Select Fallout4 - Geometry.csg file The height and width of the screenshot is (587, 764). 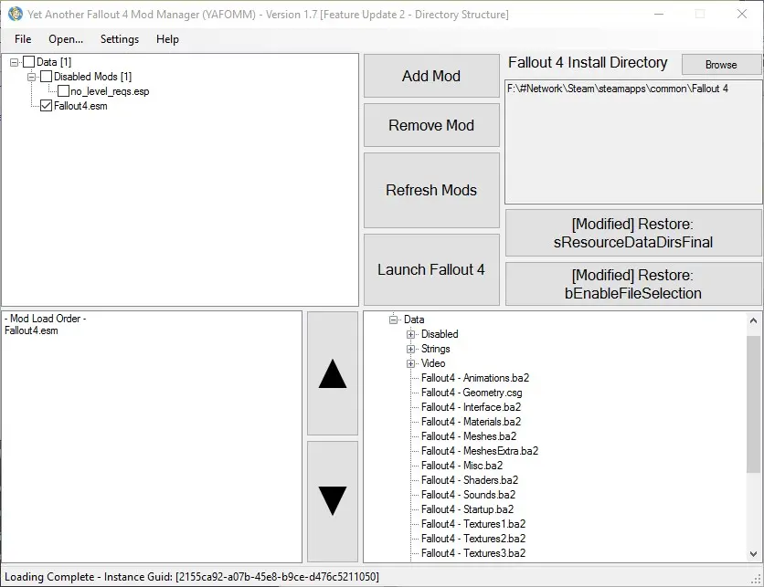(x=472, y=393)
